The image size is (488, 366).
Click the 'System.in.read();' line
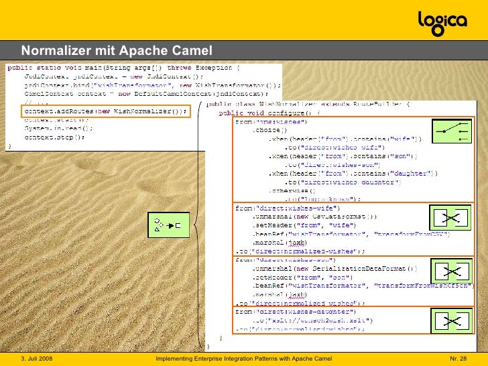(x=58, y=128)
